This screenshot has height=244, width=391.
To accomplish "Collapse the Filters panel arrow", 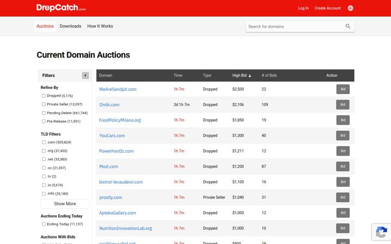I will pyautogui.click(x=85, y=75).
